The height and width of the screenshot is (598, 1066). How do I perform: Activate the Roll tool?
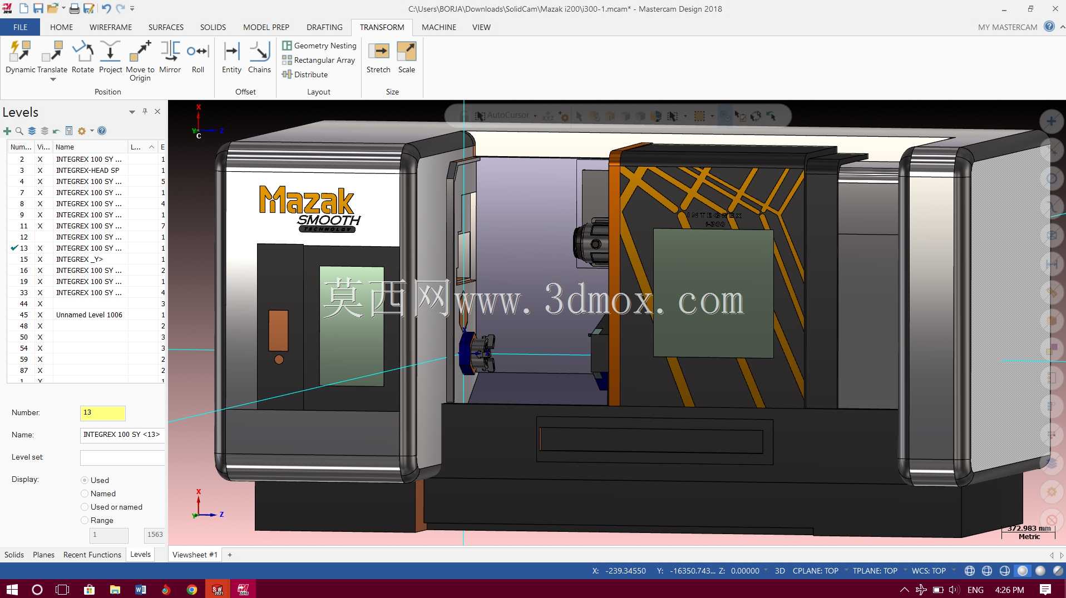pyautogui.click(x=198, y=57)
